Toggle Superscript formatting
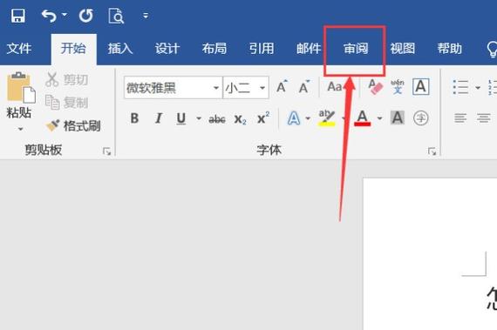The width and height of the screenshot is (497, 330). click(x=263, y=118)
